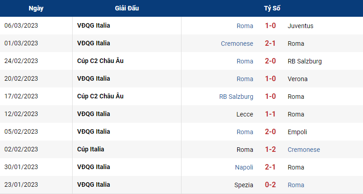Click the Giải Đấu column header
Viewport: 363px width, 194px height.
tap(127, 8)
